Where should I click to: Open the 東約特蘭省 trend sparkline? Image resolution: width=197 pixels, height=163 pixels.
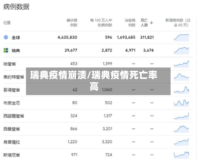pos(182,77)
